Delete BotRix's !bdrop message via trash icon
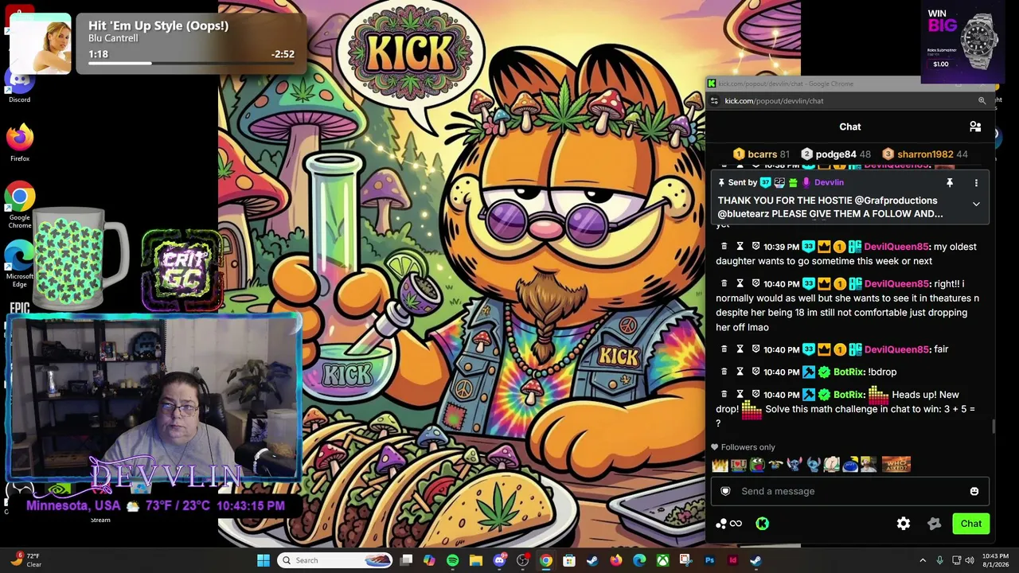 (x=724, y=372)
